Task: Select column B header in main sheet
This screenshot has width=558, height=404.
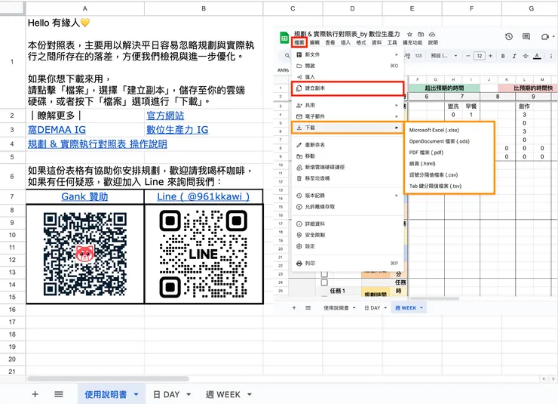Action: [204, 8]
